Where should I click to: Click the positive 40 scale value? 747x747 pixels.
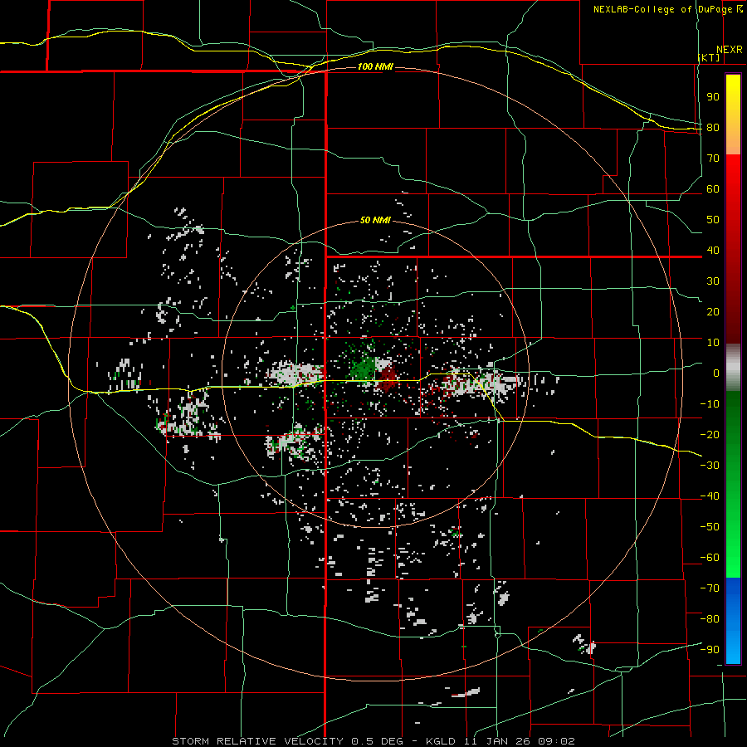pyautogui.click(x=713, y=251)
